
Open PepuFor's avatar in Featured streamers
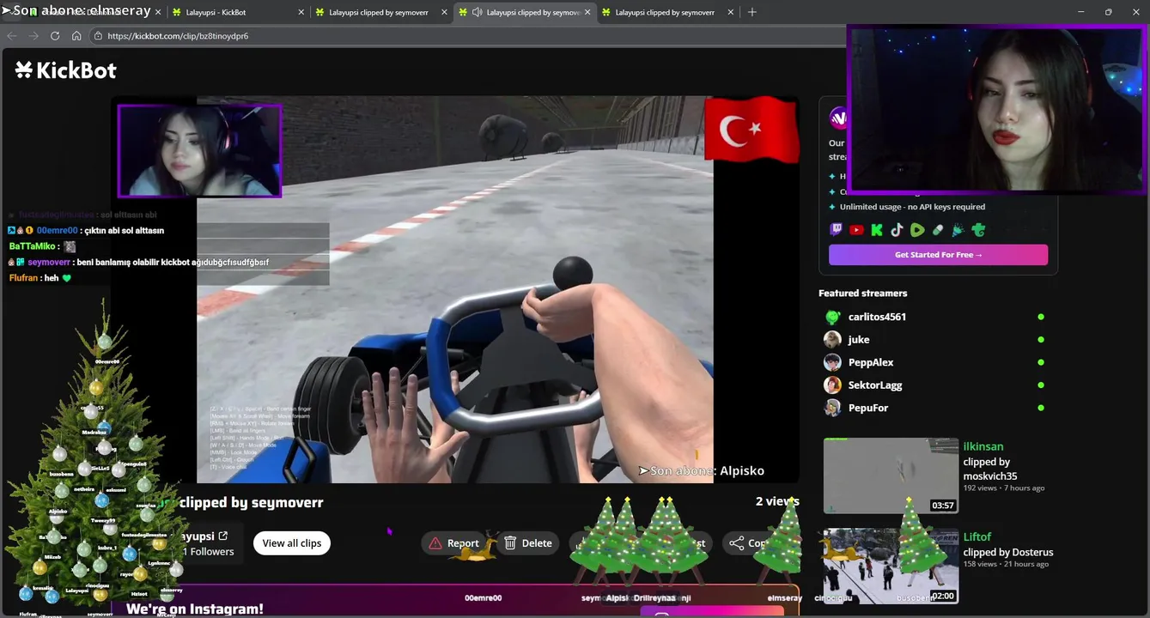832,408
